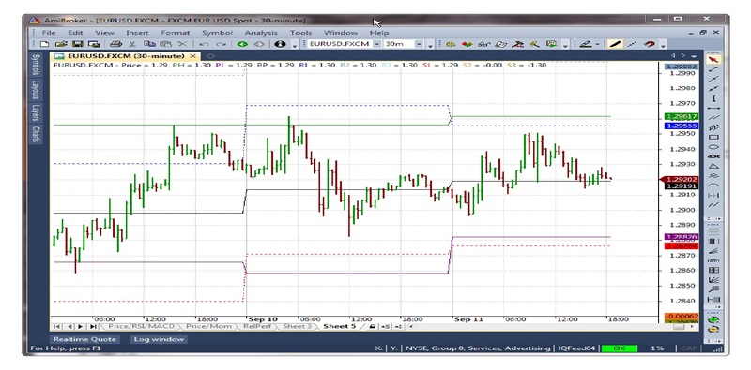Click the black info circle icon
The image size is (751, 370).
[281, 44]
